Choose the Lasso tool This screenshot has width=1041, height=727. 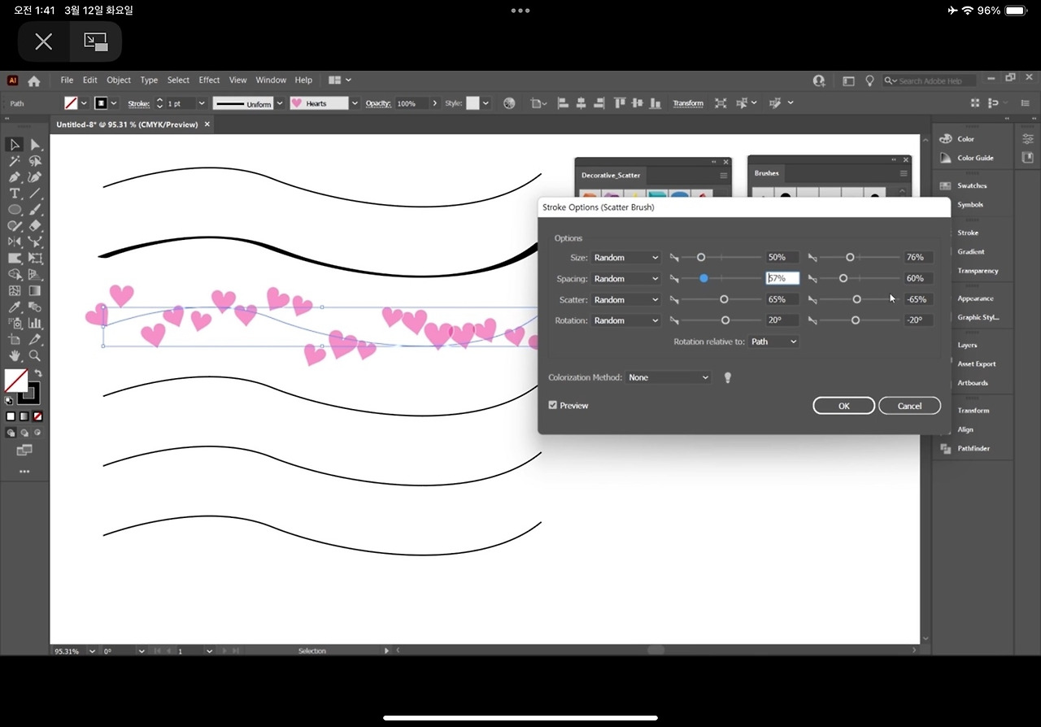[35, 161]
